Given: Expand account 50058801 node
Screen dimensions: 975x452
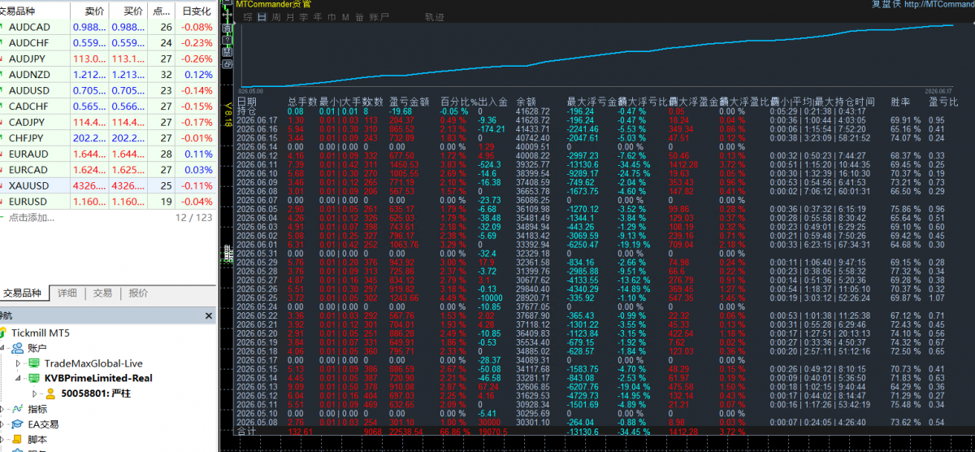Looking at the screenshot, I should pyautogui.click(x=34, y=393).
